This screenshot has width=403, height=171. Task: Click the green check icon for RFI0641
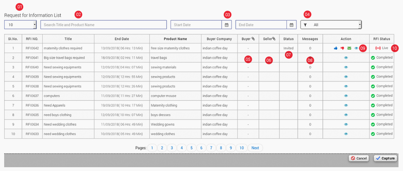(373, 58)
